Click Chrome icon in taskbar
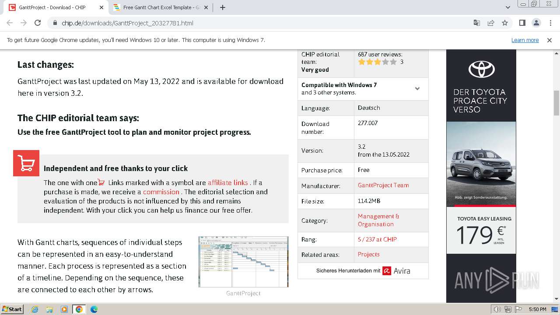Viewport: 560px width, 315px height. tap(79, 309)
